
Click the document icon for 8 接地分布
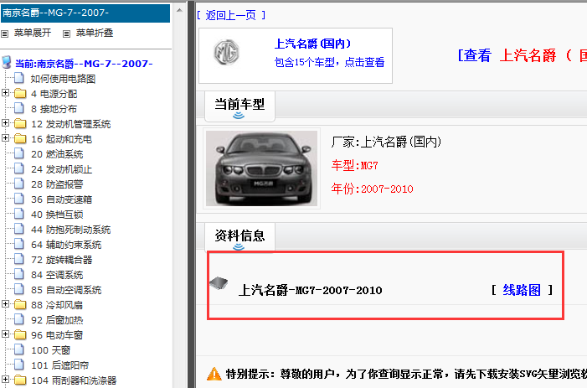coord(19,108)
